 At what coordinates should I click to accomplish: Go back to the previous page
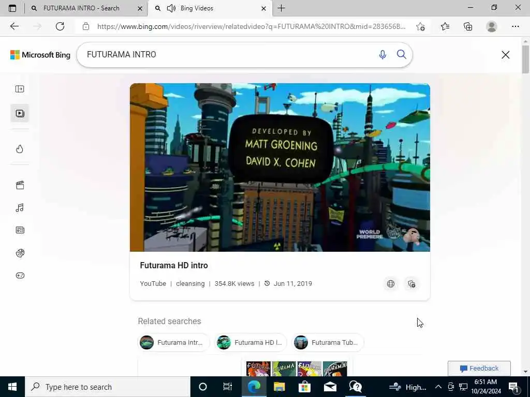point(14,26)
